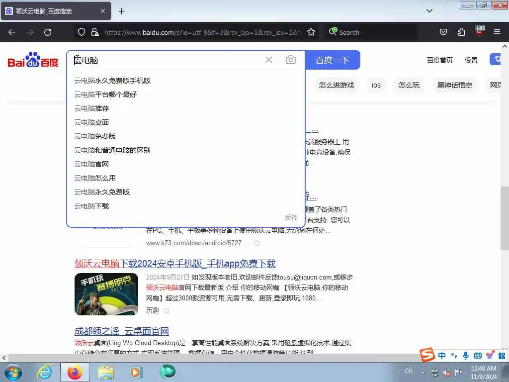The height and width of the screenshot is (382, 509).
Task: Open the Windows Start menu
Action: pos(13,372)
